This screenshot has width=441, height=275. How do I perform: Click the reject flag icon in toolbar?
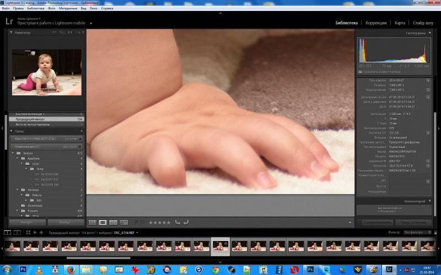point(143,222)
